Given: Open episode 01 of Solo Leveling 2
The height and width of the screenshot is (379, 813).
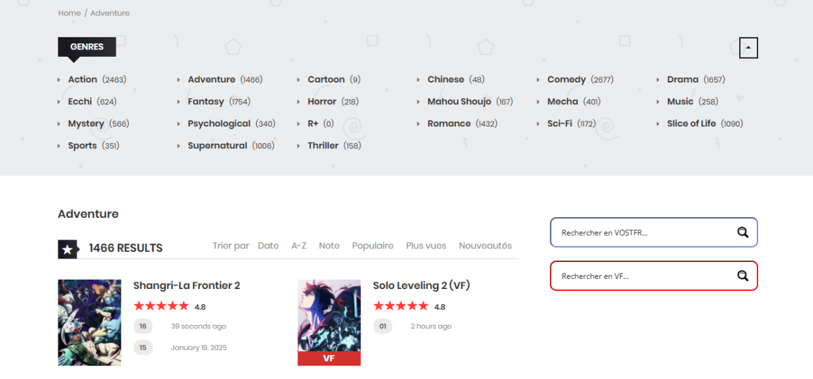Looking at the screenshot, I should point(383,326).
